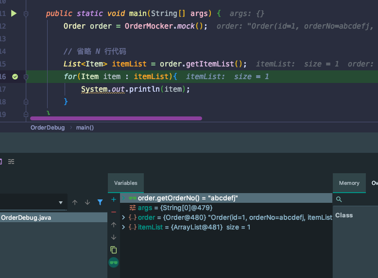Click the Memory search magnifier icon

coord(339,199)
